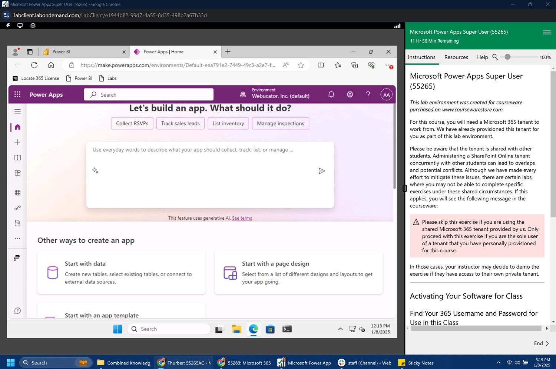This screenshot has height=369, width=556.
Task: Open the Flows icon in sidebar
Action: tap(17, 208)
